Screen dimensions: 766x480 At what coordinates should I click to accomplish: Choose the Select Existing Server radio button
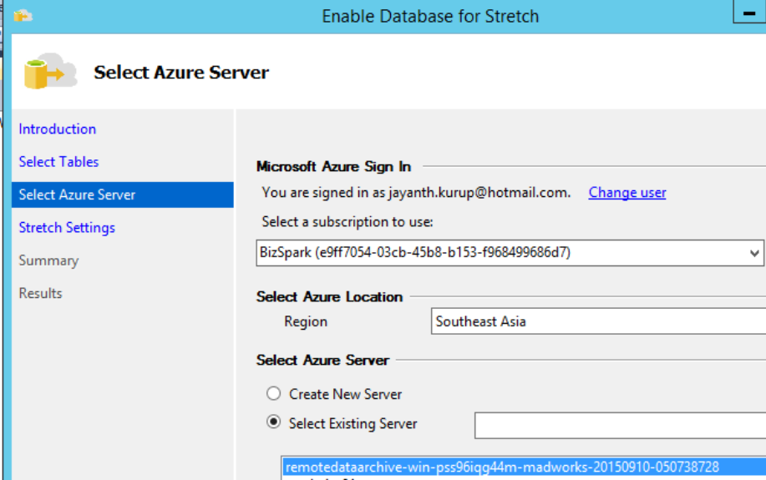pyautogui.click(x=274, y=422)
